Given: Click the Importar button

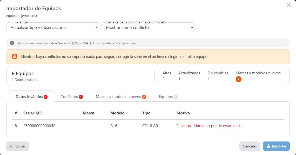Looking at the screenshot, I should point(276,146).
